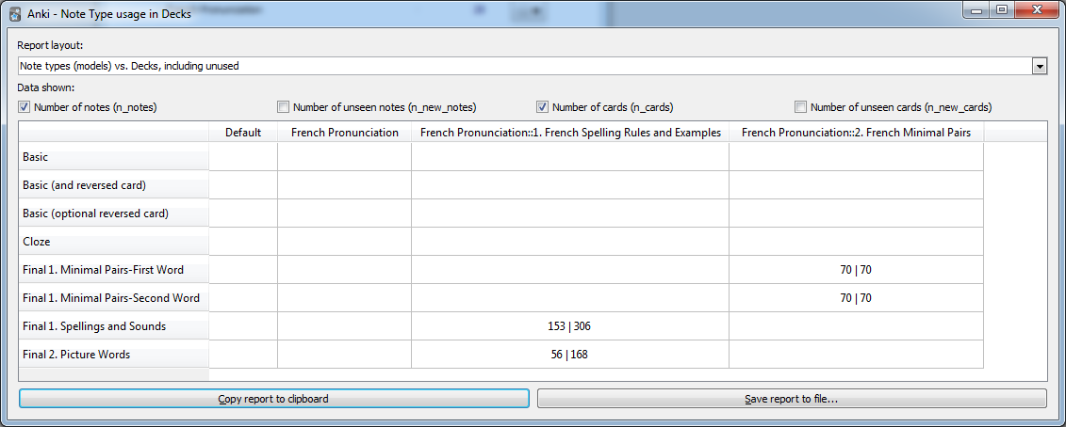Image resolution: width=1066 pixels, height=427 pixels.
Task: Select French Minimal Pairs column header
Action: point(856,133)
